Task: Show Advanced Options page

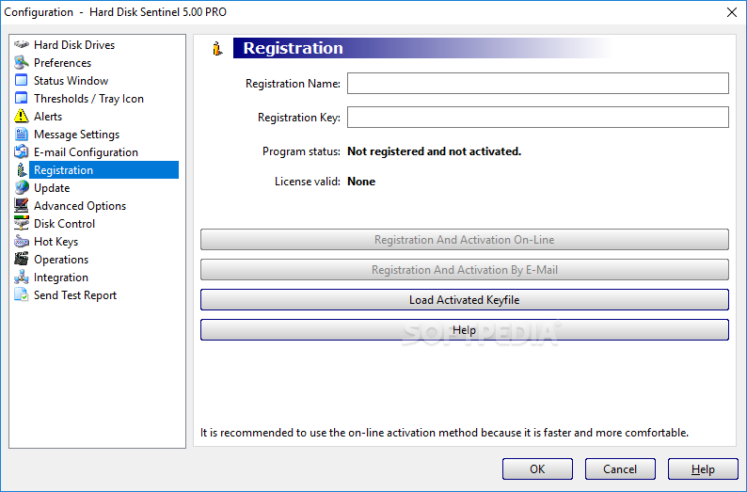Action: pyautogui.click(x=80, y=206)
